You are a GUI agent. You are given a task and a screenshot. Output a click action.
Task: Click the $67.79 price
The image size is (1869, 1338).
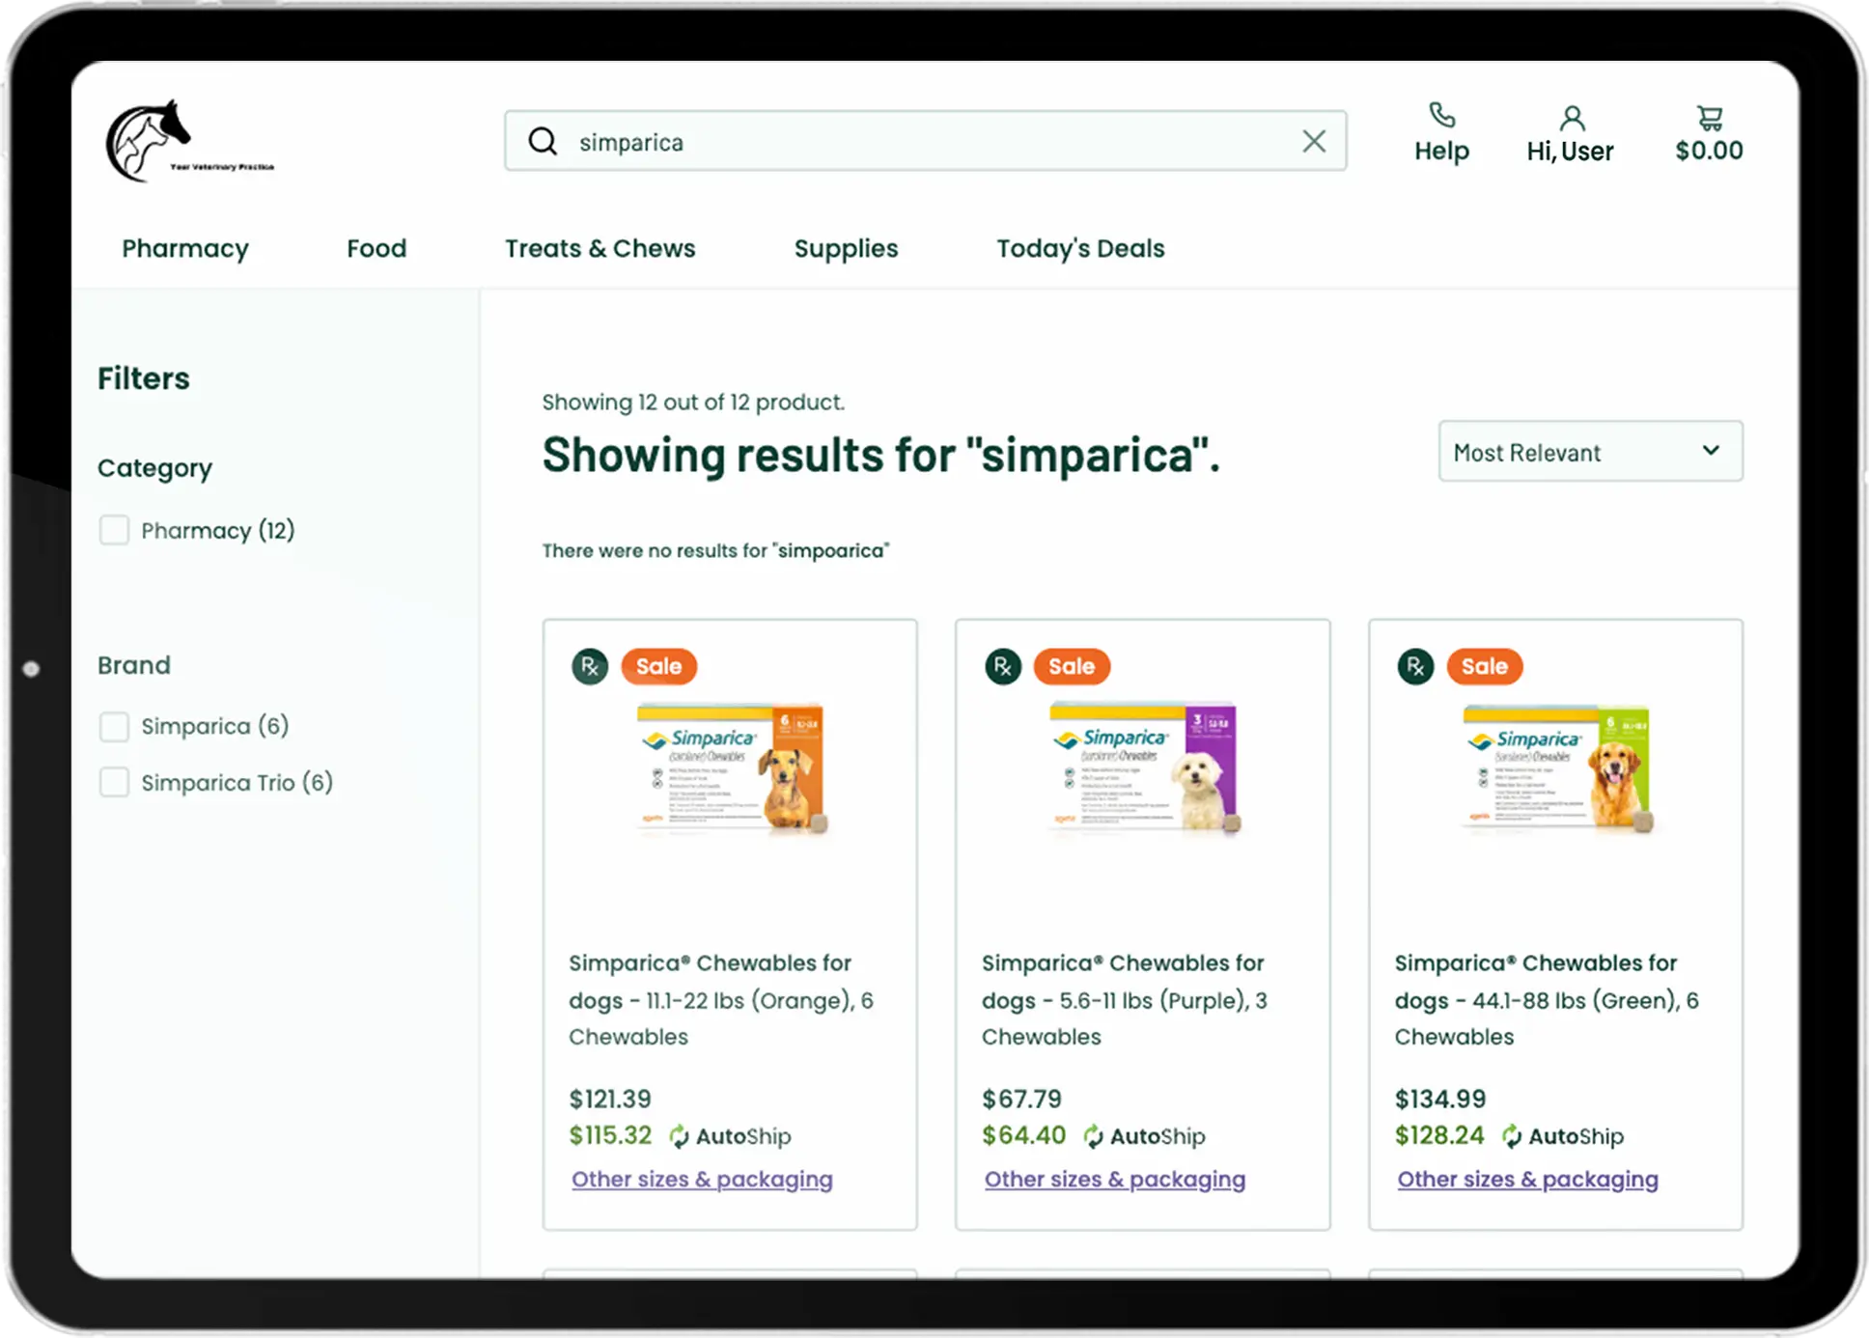coord(1021,1099)
